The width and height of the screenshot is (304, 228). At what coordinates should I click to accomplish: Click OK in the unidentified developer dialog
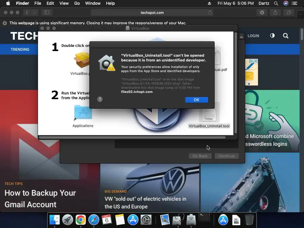(x=197, y=100)
